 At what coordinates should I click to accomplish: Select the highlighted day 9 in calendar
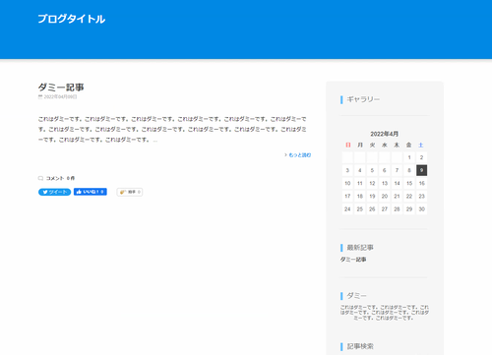(x=421, y=170)
